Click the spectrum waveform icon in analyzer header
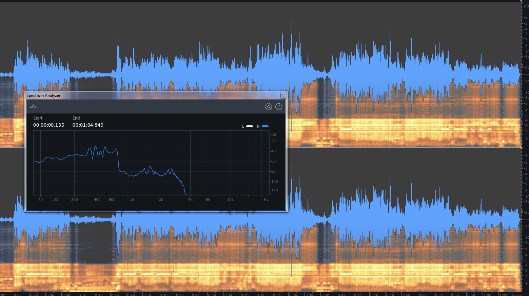The height and width of the screenshot is (296, 529). pos(33,107)
